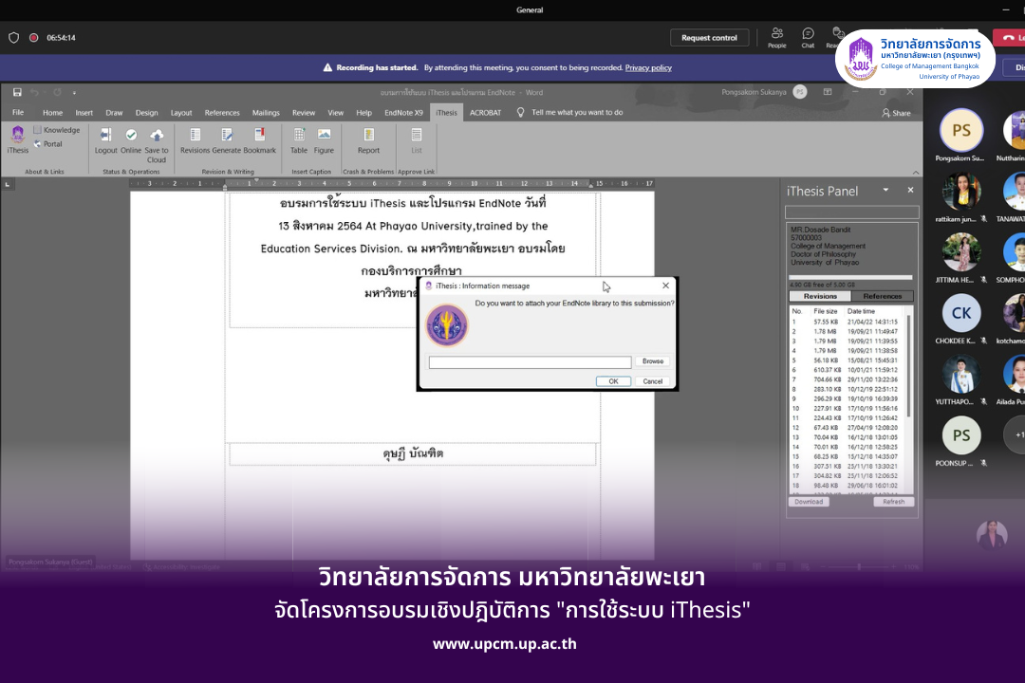Switch to the View ribbon tab
This screenshot has height=683, width=1025.
tap(335, 113)
